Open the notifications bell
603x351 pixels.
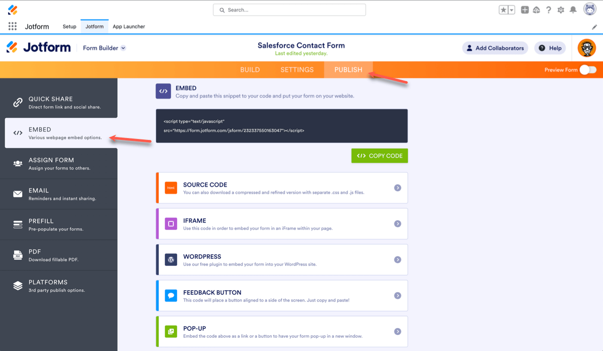tap(573, 10)
